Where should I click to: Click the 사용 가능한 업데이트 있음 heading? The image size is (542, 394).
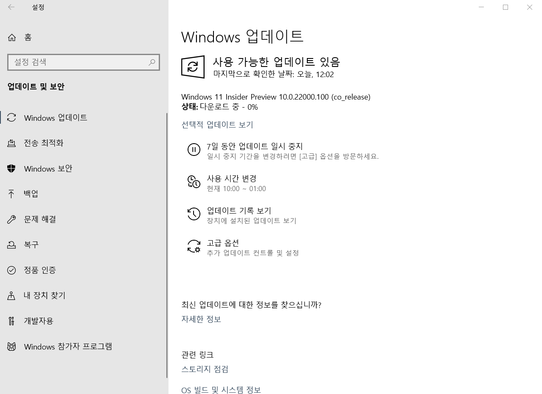pyautogui.click(x=276, y=62)
